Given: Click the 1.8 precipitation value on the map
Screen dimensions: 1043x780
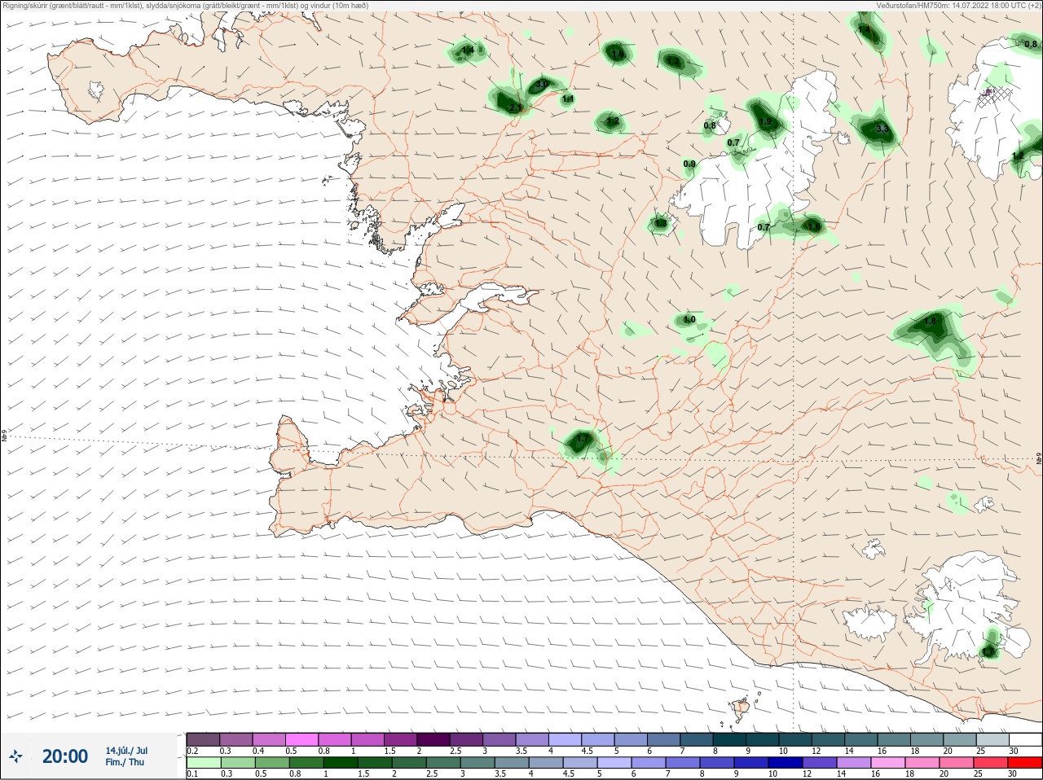Looking at the screenshot, I should pyautogui.click(x=931, y=322).
